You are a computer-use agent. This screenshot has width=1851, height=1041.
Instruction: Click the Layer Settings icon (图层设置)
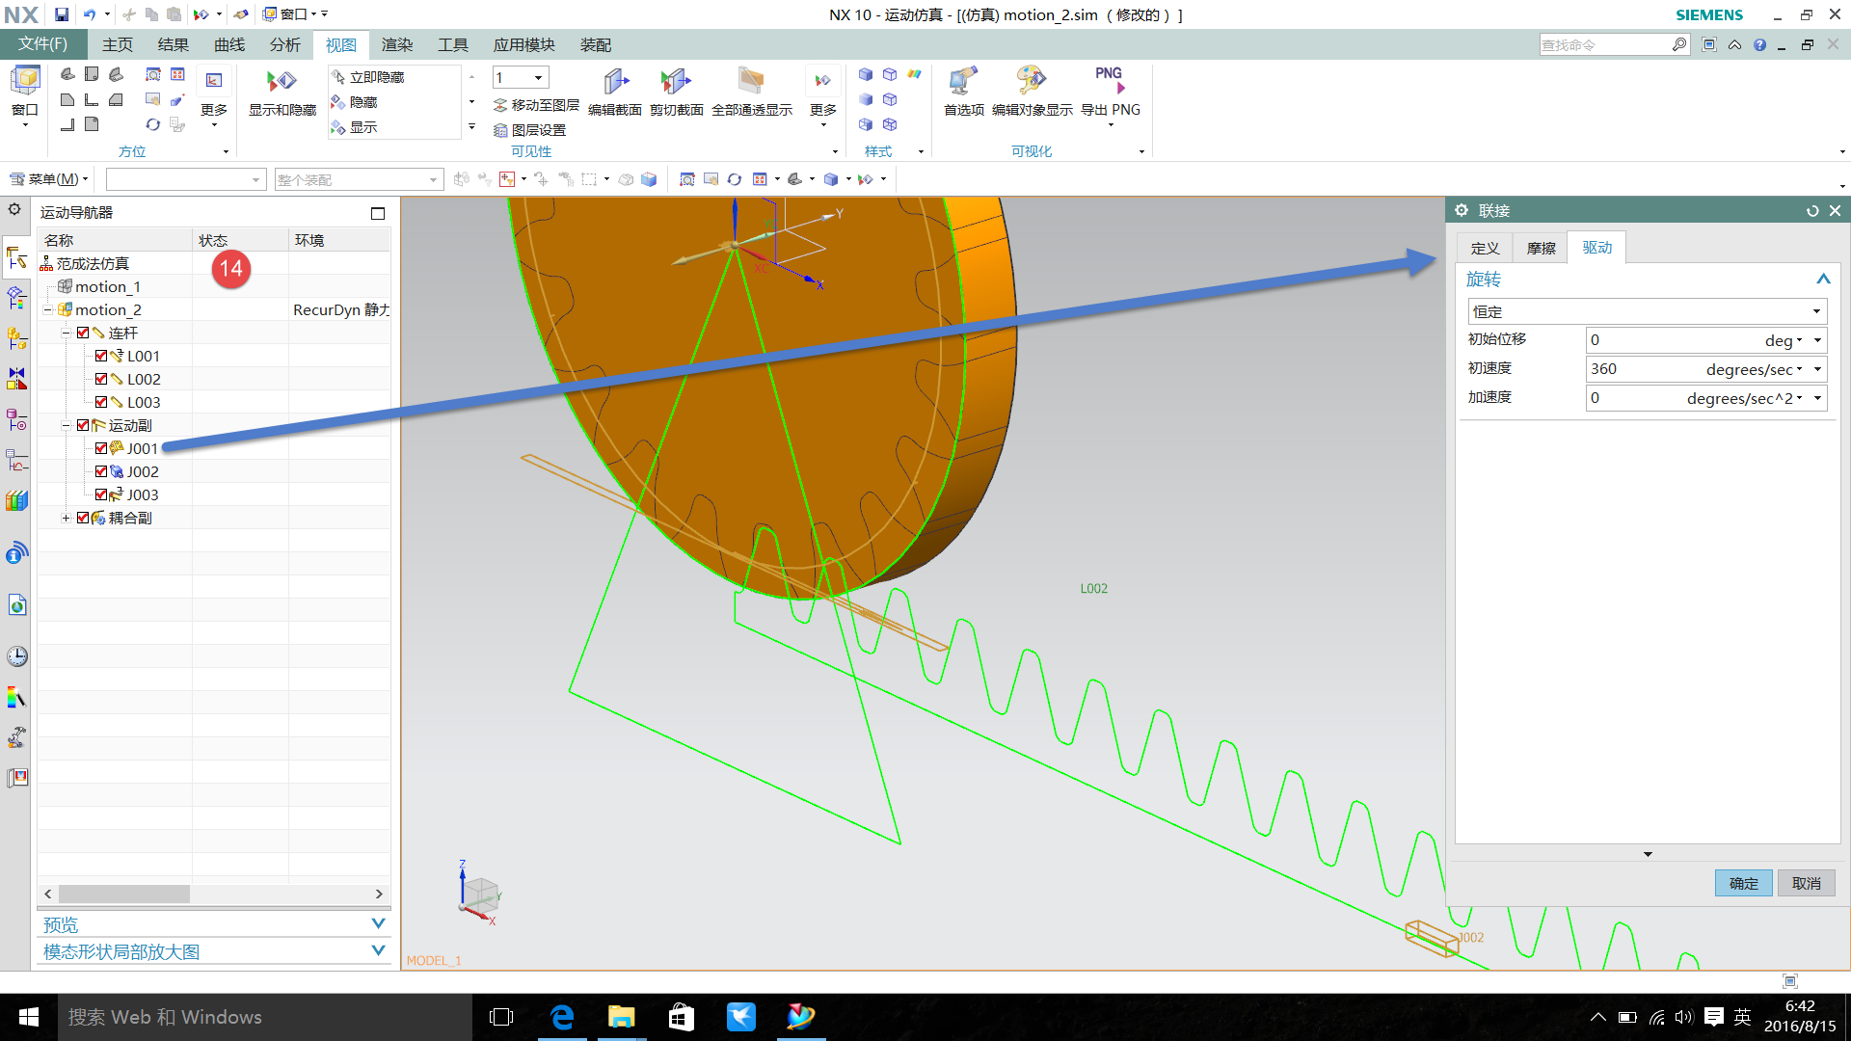pyautogui.click(x=529, y=130)
